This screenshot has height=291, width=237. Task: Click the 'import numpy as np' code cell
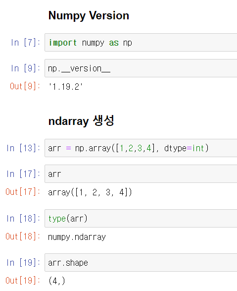[x=141, y=43]
